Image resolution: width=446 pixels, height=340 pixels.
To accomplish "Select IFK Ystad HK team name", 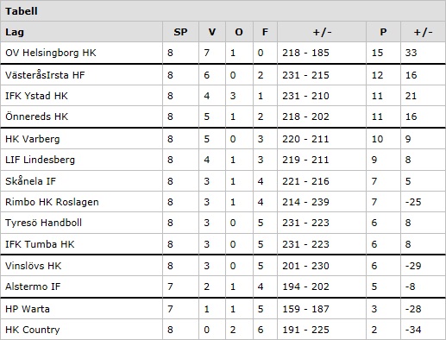I will (x=36, y=96).
